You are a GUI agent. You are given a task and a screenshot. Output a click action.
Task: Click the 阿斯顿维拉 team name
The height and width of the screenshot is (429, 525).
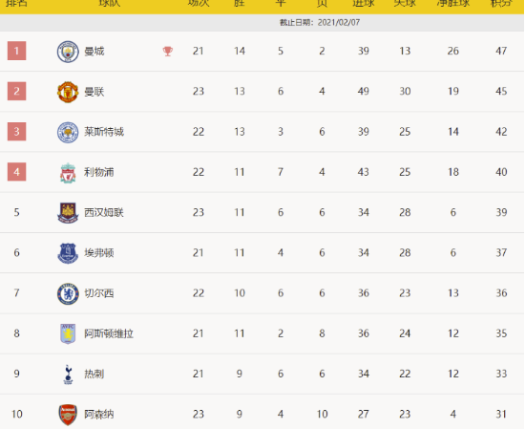tap(109, 333)
